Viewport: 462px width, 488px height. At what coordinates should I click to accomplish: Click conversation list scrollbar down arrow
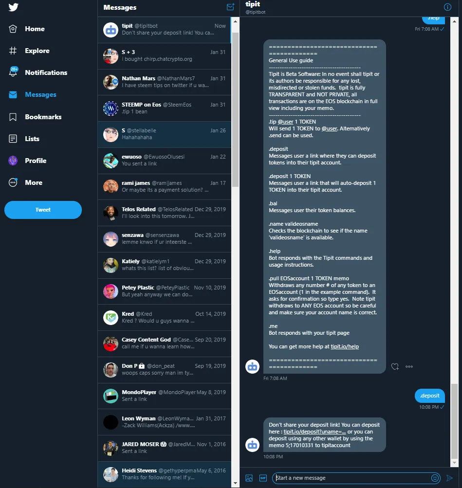tap(235, 483)
